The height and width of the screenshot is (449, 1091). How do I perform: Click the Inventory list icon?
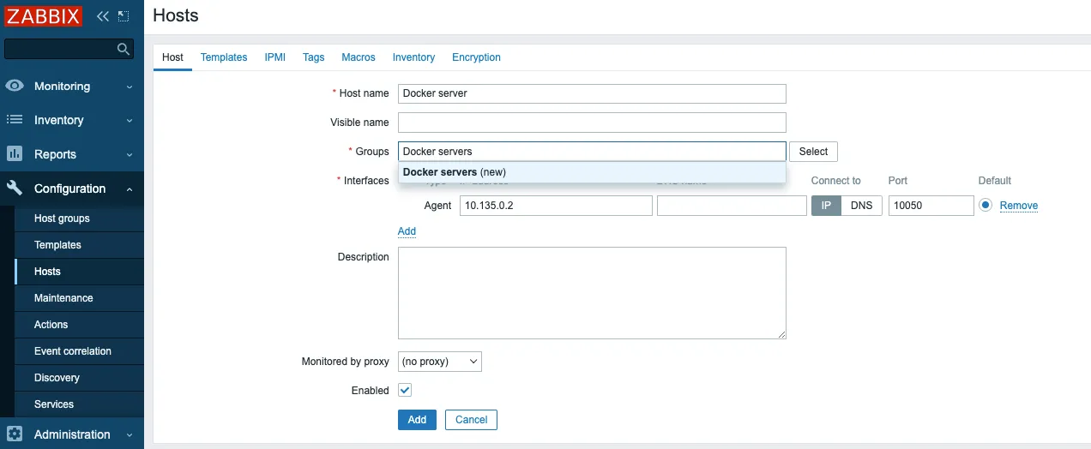[15, 120]
